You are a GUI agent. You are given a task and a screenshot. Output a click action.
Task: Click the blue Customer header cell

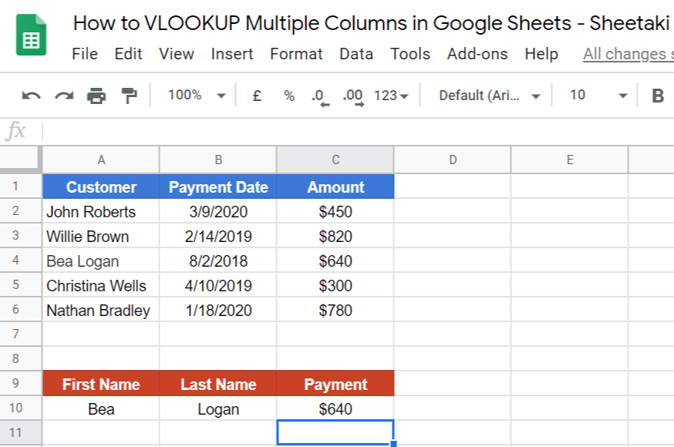click(101, 187)
